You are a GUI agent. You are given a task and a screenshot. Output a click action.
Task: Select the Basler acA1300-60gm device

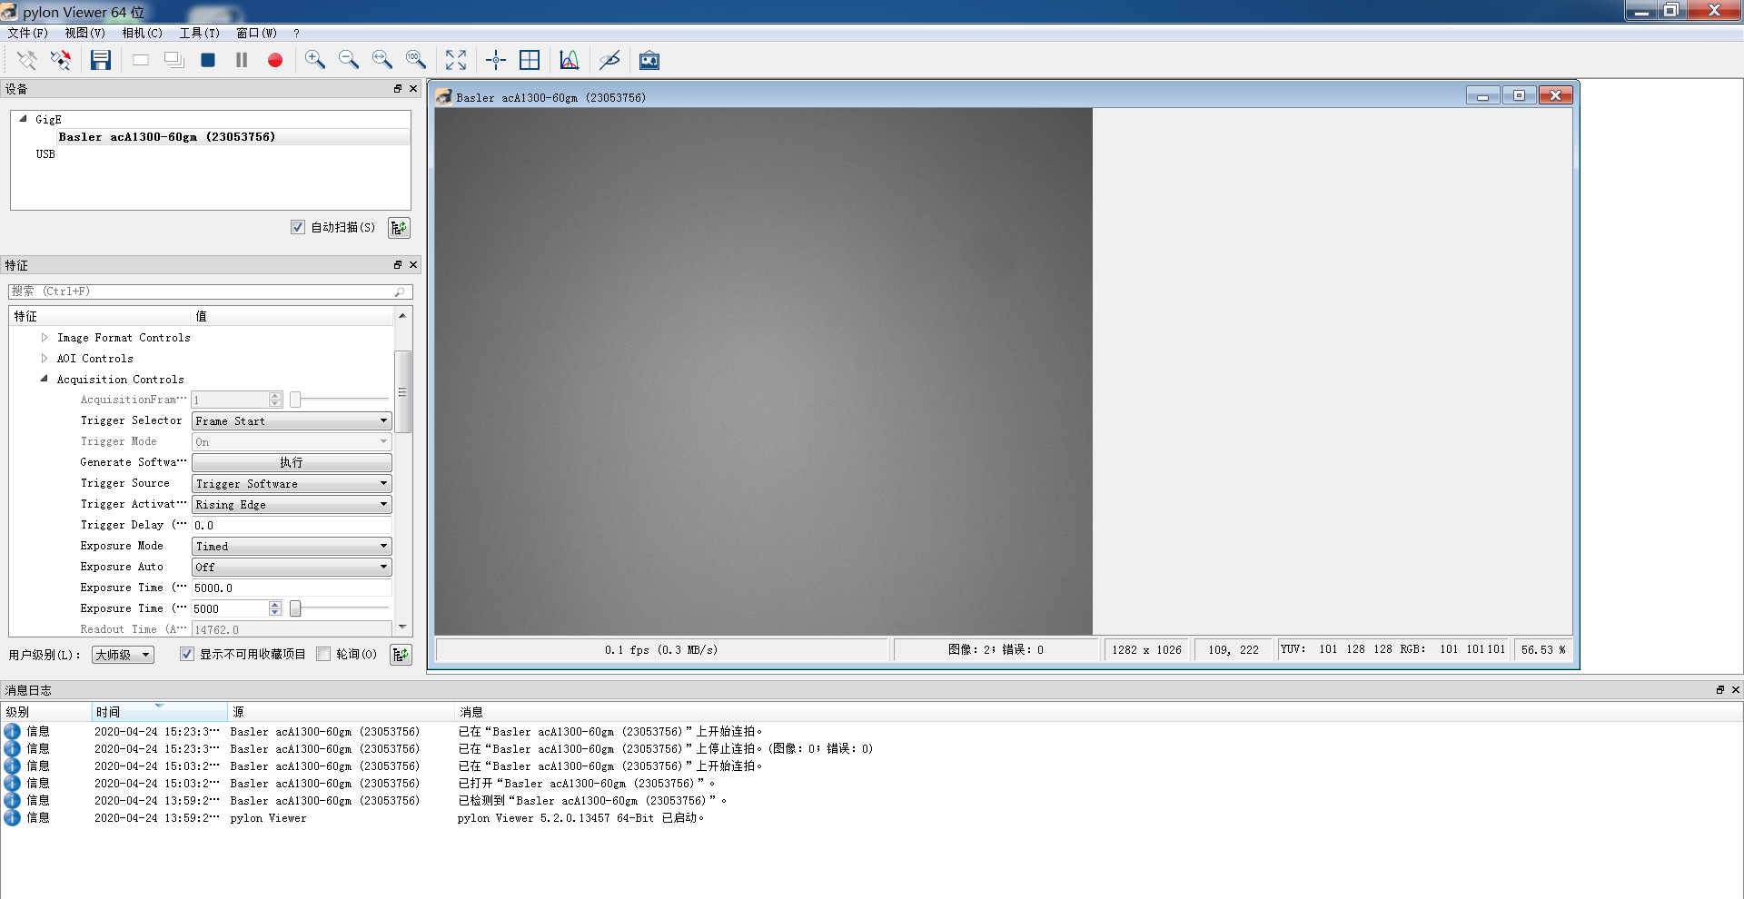click(x=167, y=136)
